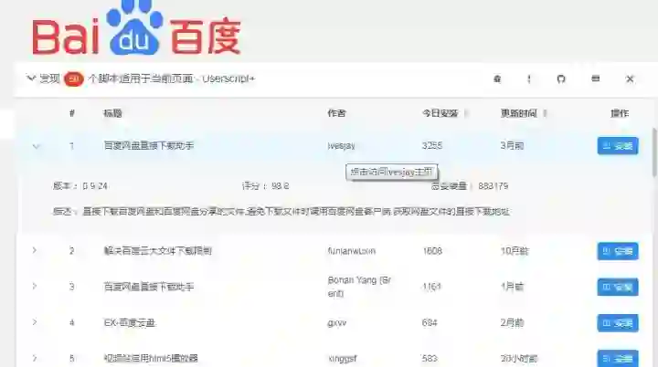658x367 pixels.
Task: Click the card-style icon left of close
Action: point(596,79)
